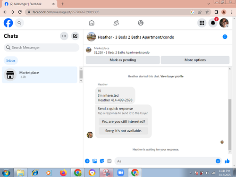The width and height of the screenshot is (236, 177).
Task: Open the Groups icon in top navigation
Action: pyautogui.click(x=141, y=23)
